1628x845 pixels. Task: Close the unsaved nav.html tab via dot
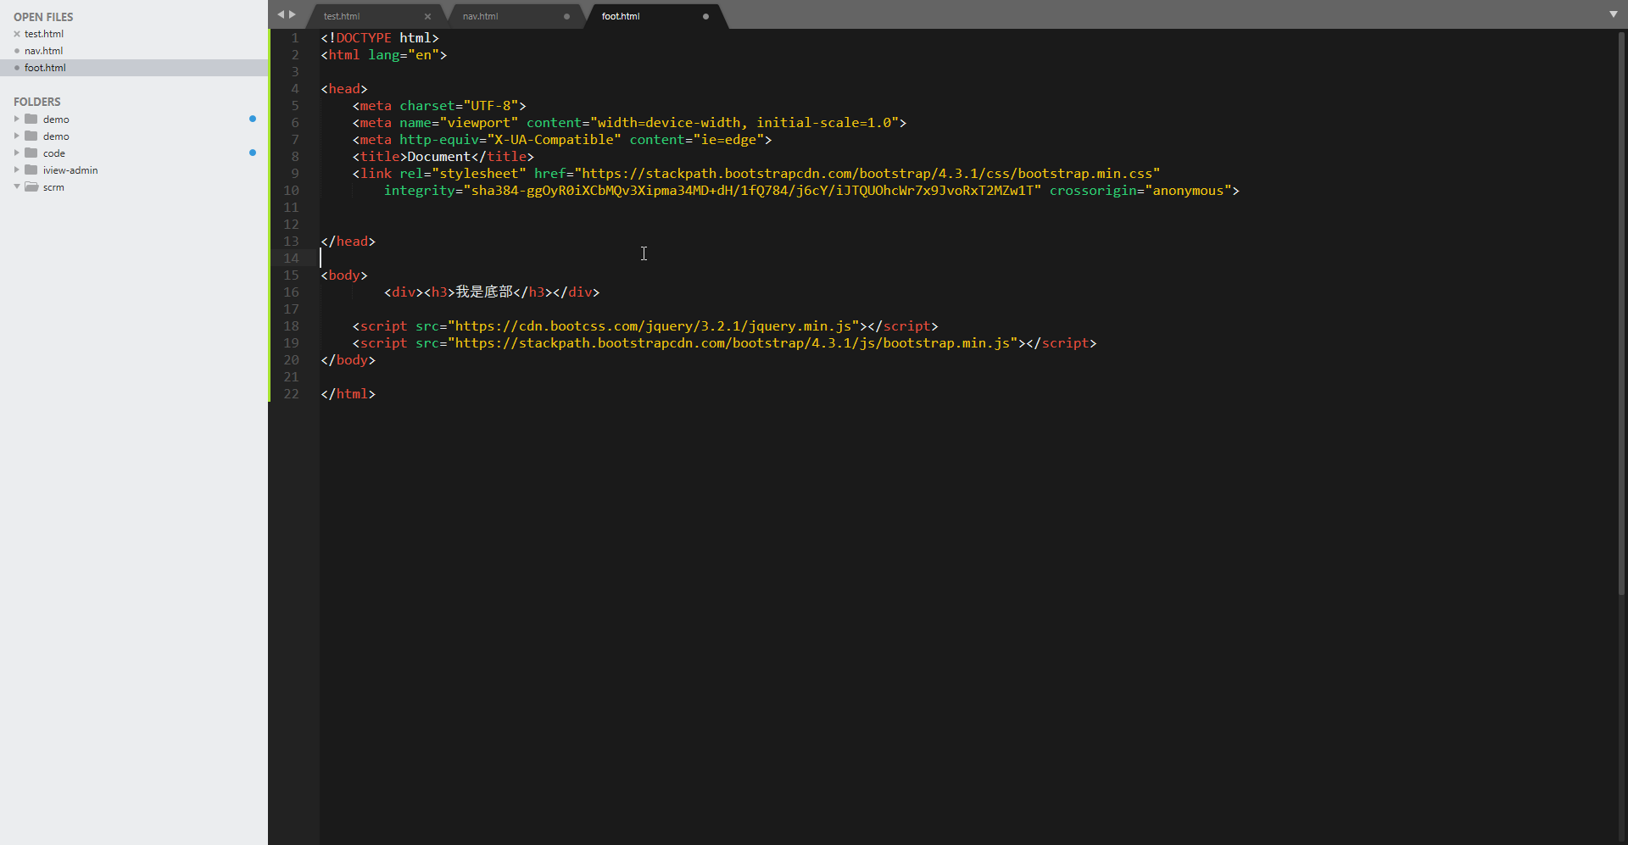coord(566,16)
